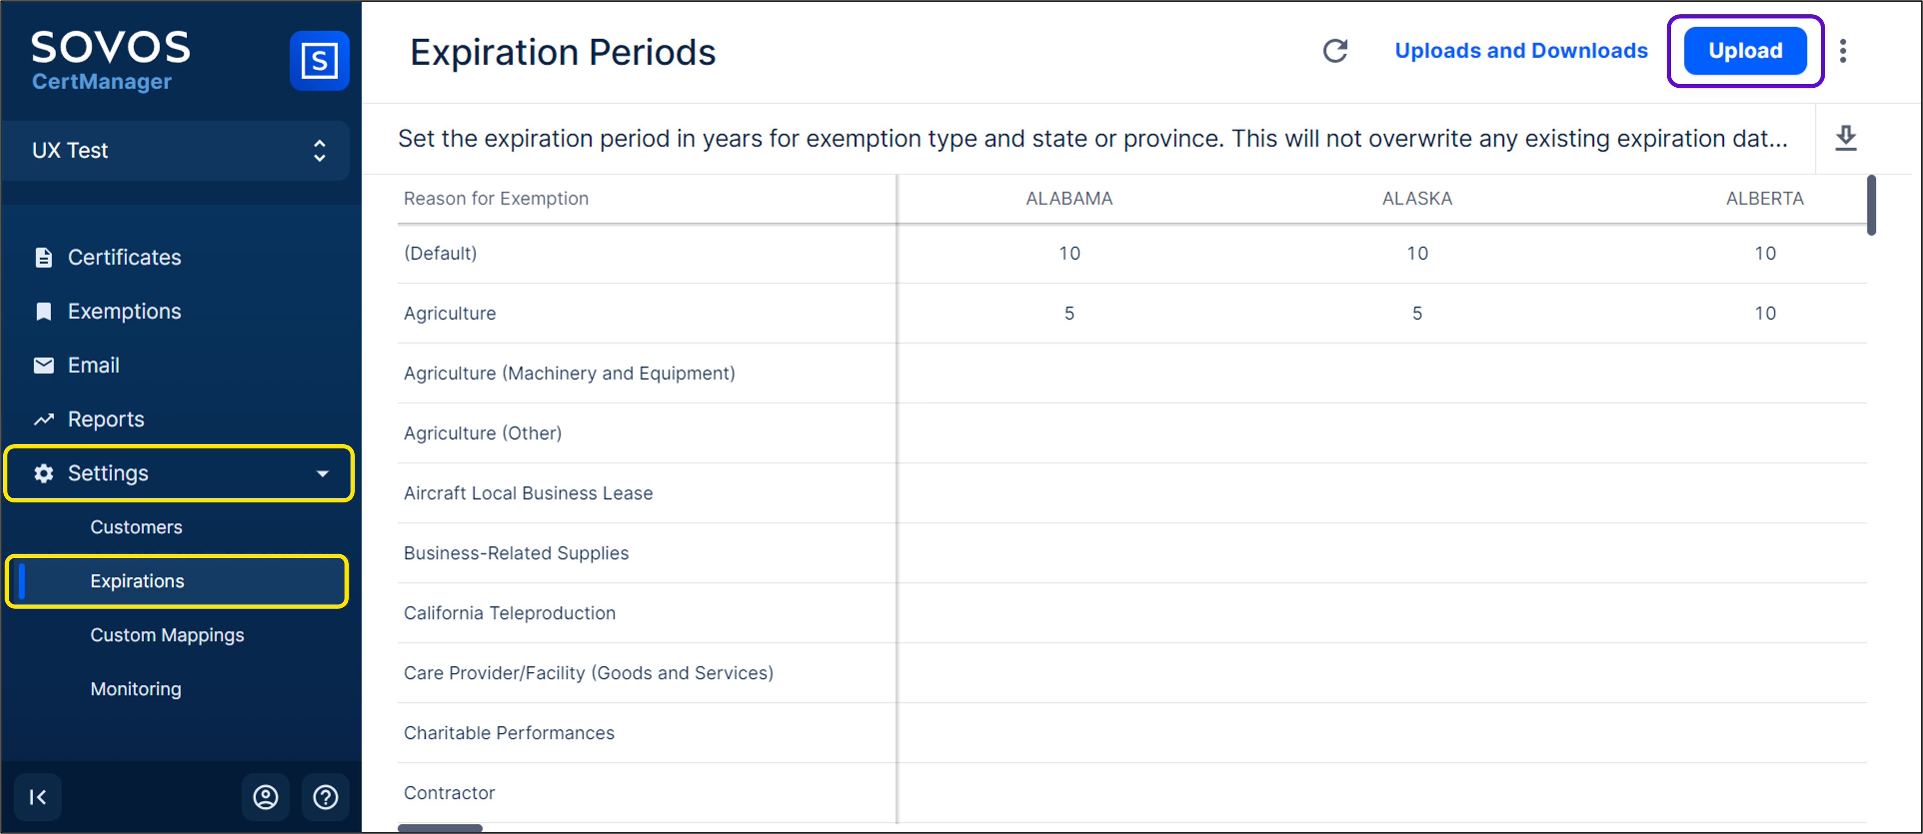
Task: Click the refresh icon beside Uploads and Downloads
Action: coord(1335,51)
